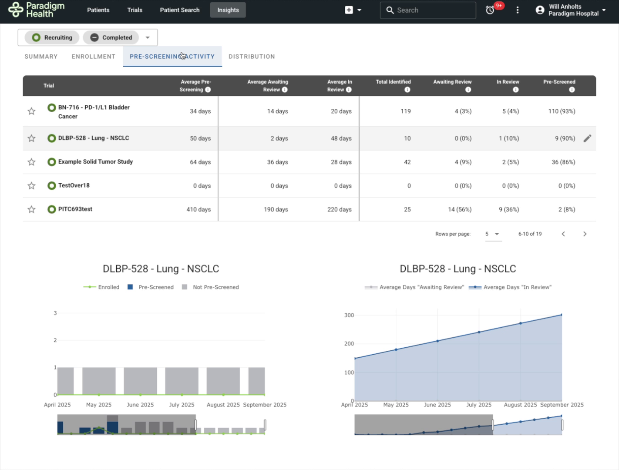Click the edit pencil for DLBP-528 row
This screenshot has height=470, width=619.
(x=587, y=138)
